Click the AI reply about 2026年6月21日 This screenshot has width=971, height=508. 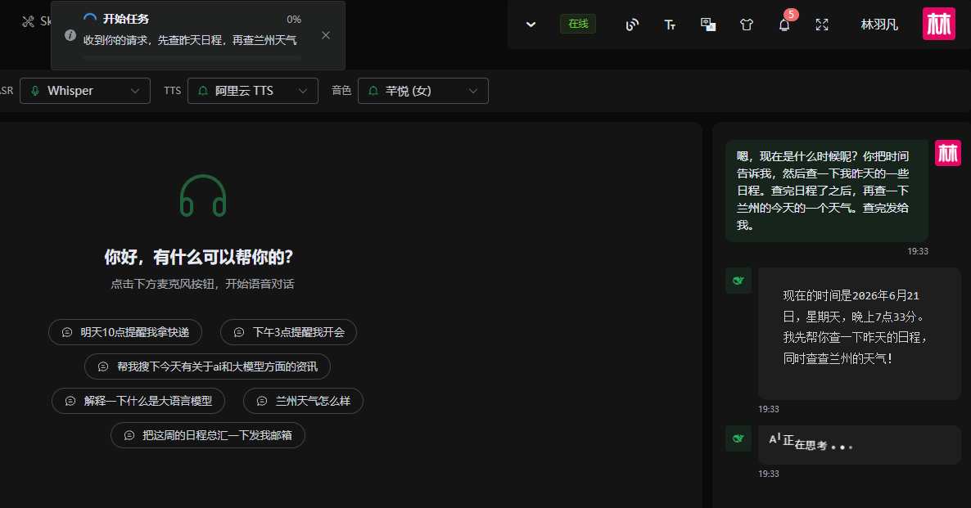[860, 334]
